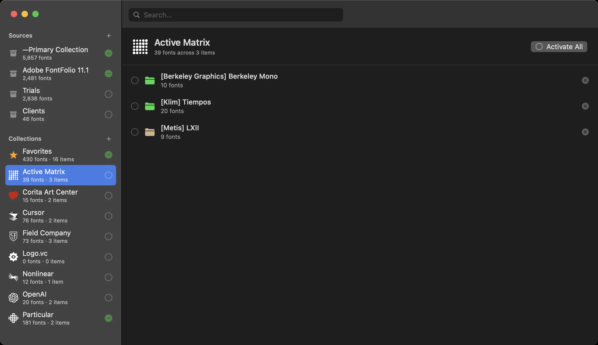Open the [Berkeley Graphics] Berkeley Mono item
The width and height of the screenshot is (598, 345).
(x=360, y=80)
